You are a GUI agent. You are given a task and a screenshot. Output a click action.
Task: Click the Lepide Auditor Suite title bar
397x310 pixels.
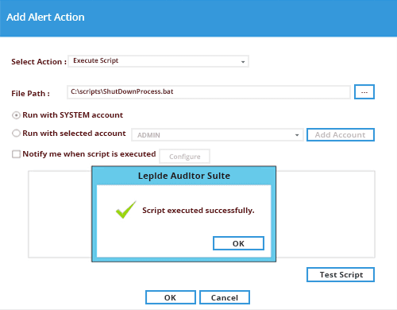pos(184,176)
